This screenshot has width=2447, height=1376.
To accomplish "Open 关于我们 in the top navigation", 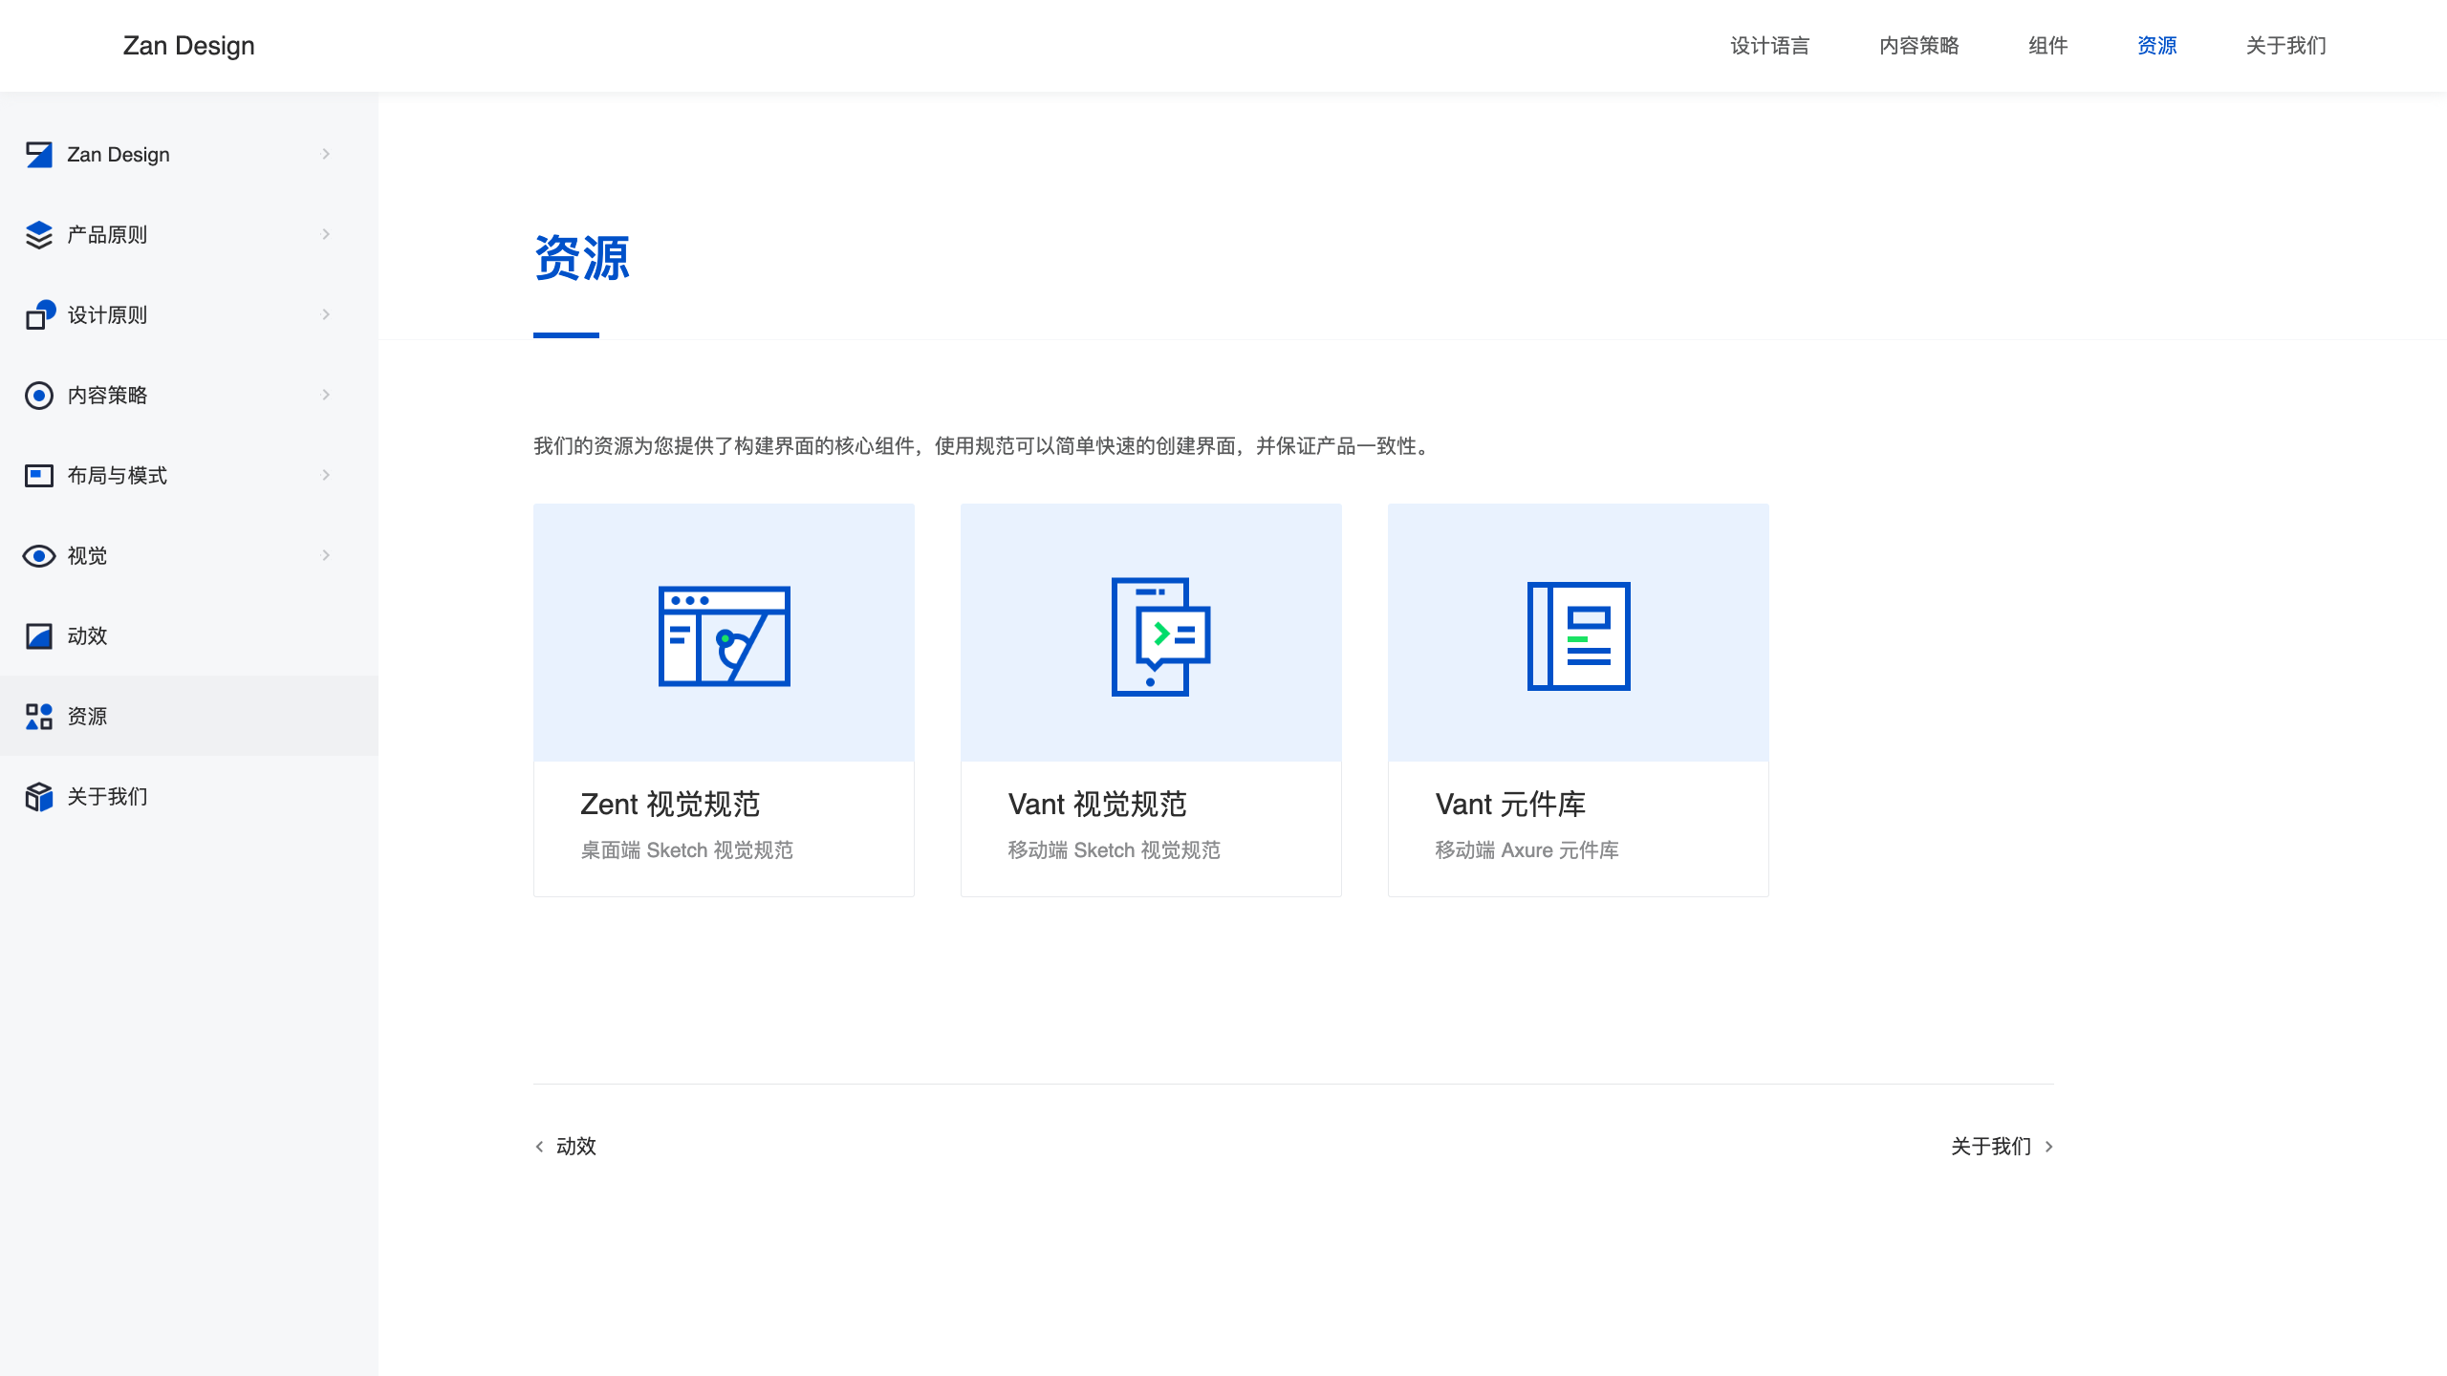I will [x=2285, y=46].
